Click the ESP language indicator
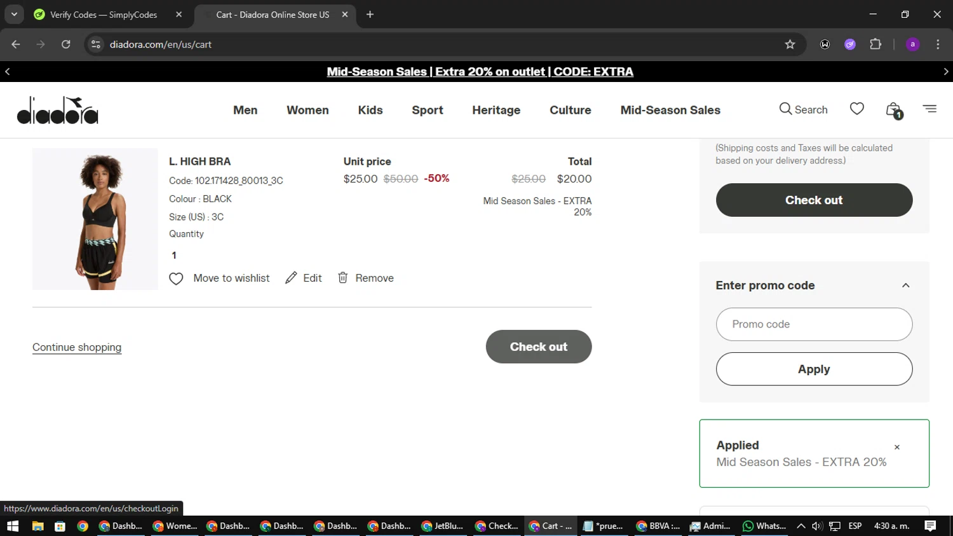The image size is (953, 536). pos(855,526)
